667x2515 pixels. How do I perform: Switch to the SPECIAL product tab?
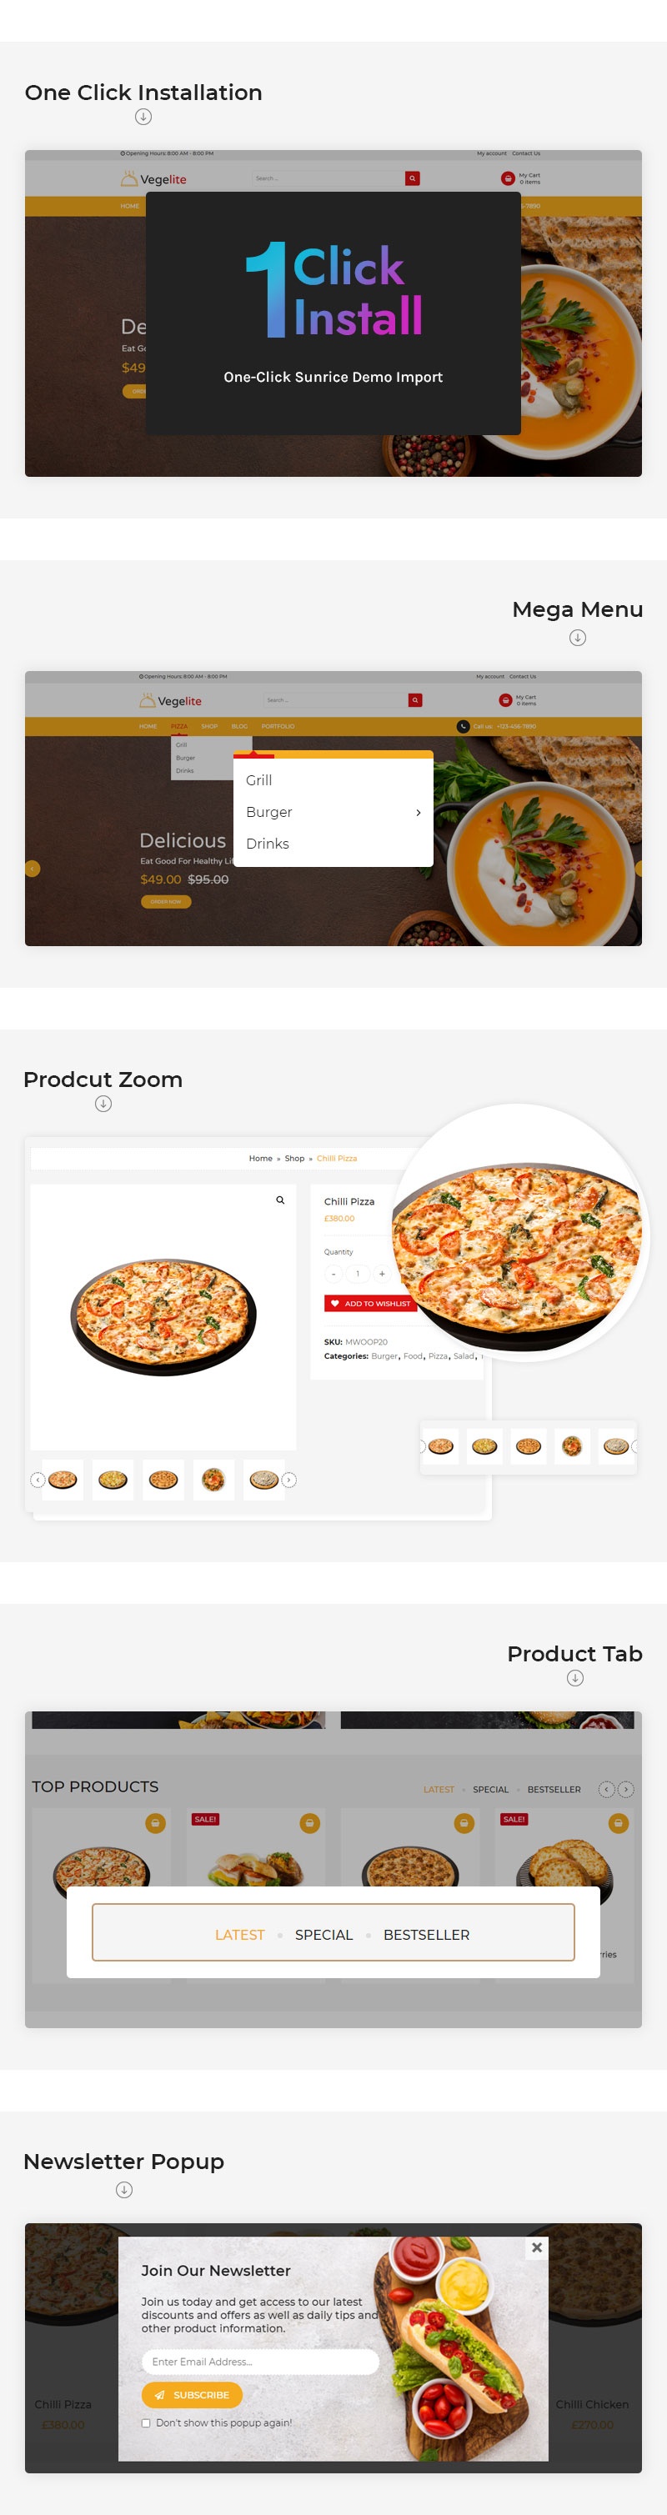[324, 1934]
